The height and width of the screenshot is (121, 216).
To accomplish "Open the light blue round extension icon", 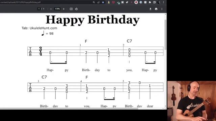I will 141,2.
